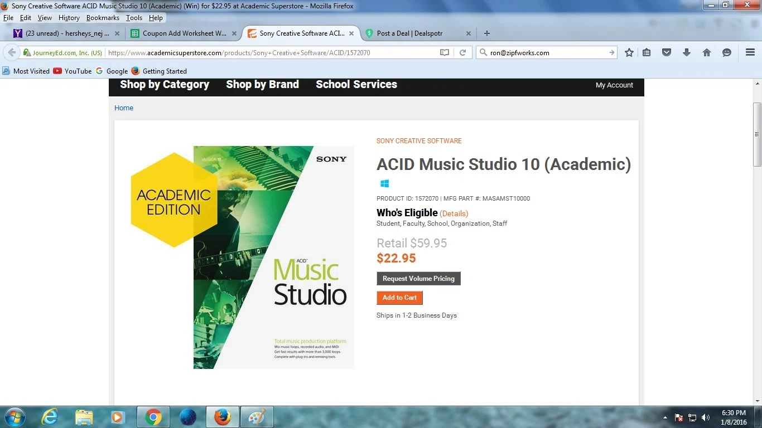Open the Getting Started bookmark
The height and width of the screenshot is (428, 762).
(159, 71)
